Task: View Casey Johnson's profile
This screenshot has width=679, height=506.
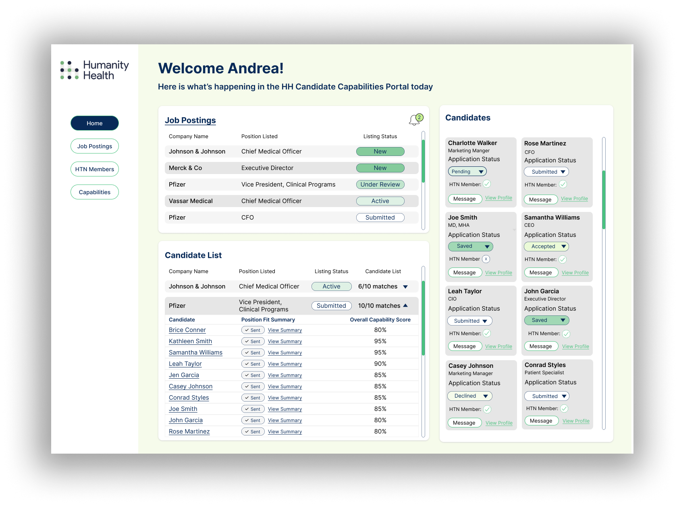Action: click(499, 423)
